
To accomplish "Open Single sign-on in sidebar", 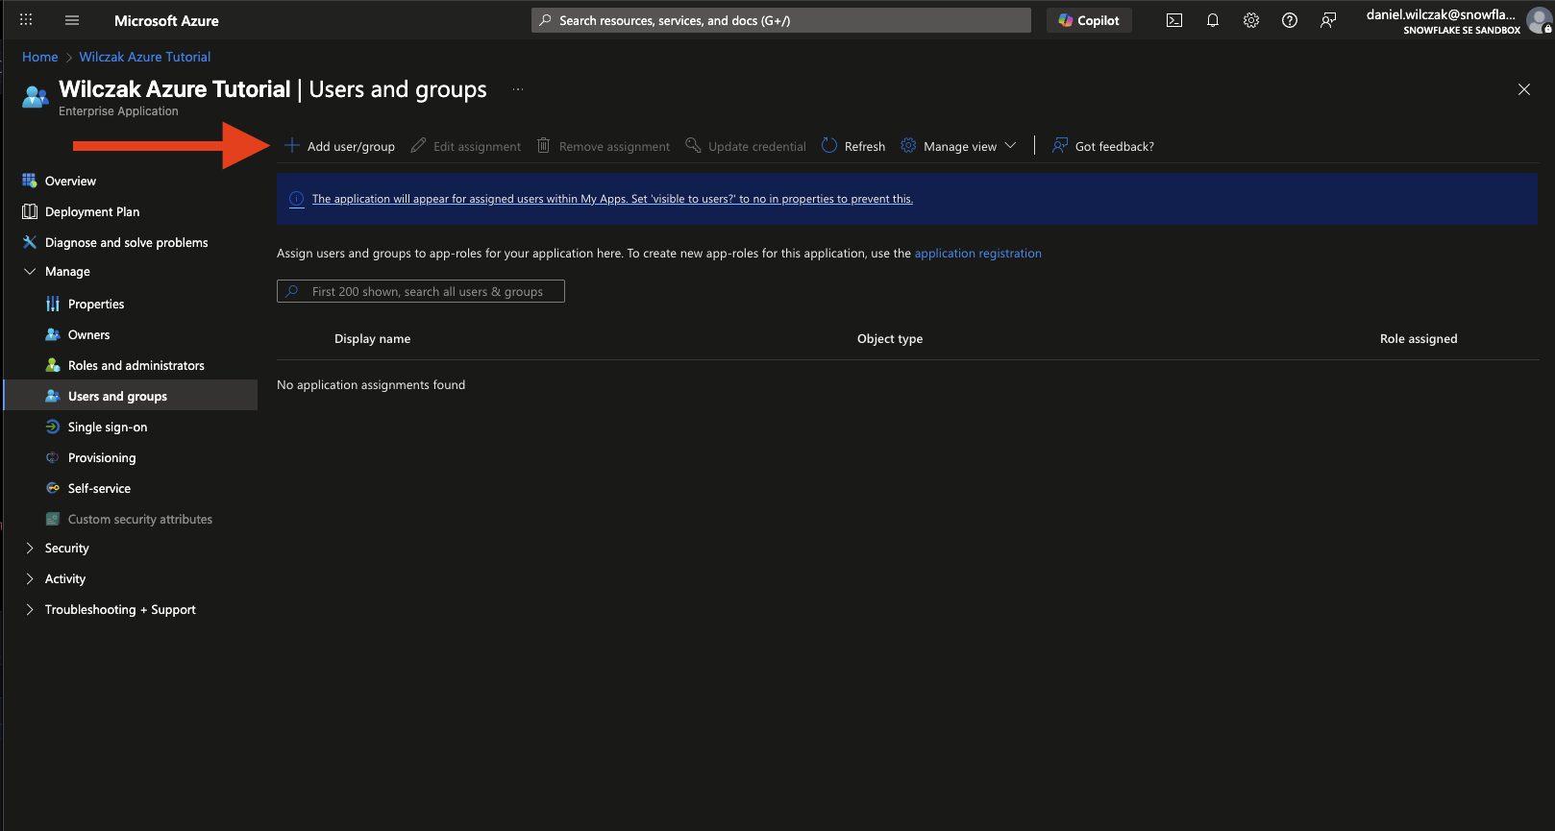I will pyautogui.click(x=108, y=428).
